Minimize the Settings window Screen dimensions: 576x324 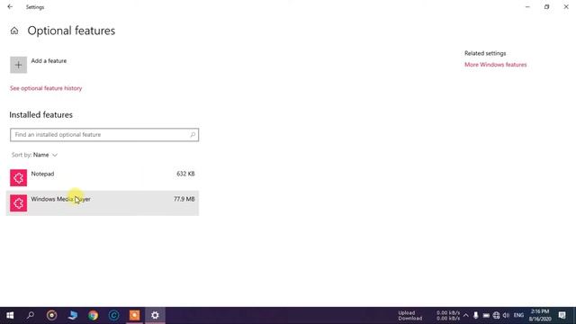527,7
